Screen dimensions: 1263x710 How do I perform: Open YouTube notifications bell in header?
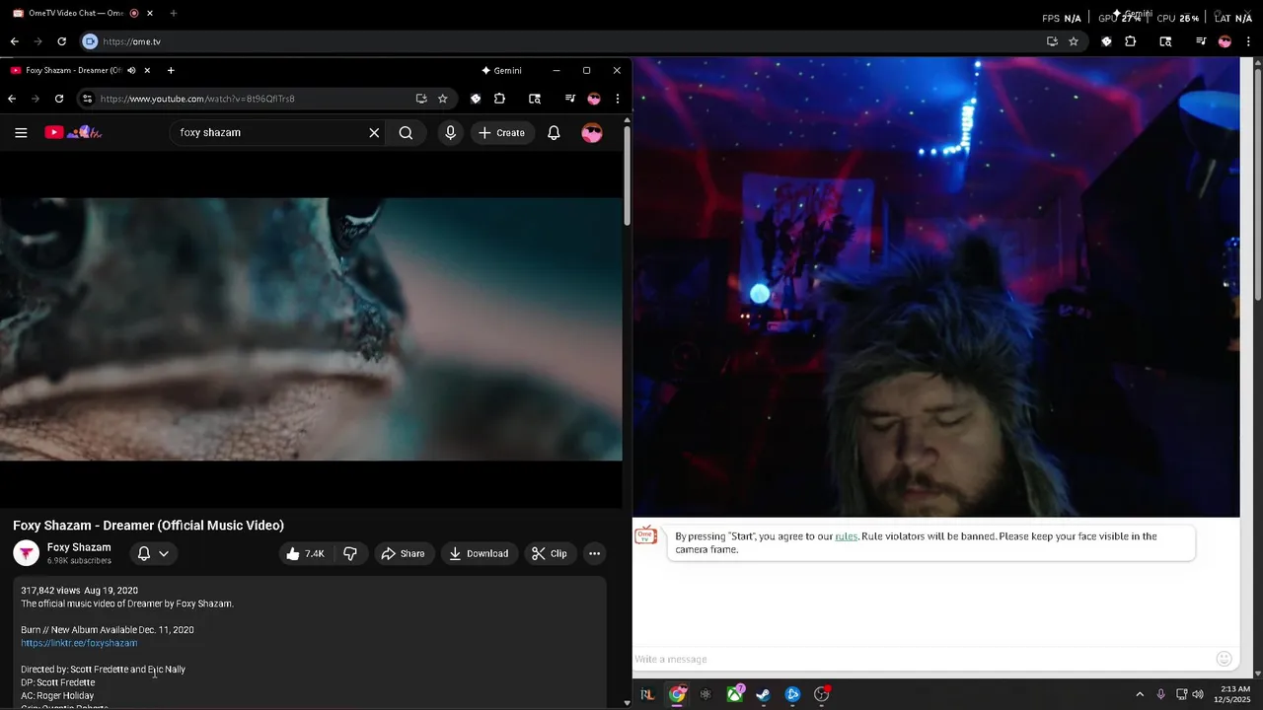[554, 133]
